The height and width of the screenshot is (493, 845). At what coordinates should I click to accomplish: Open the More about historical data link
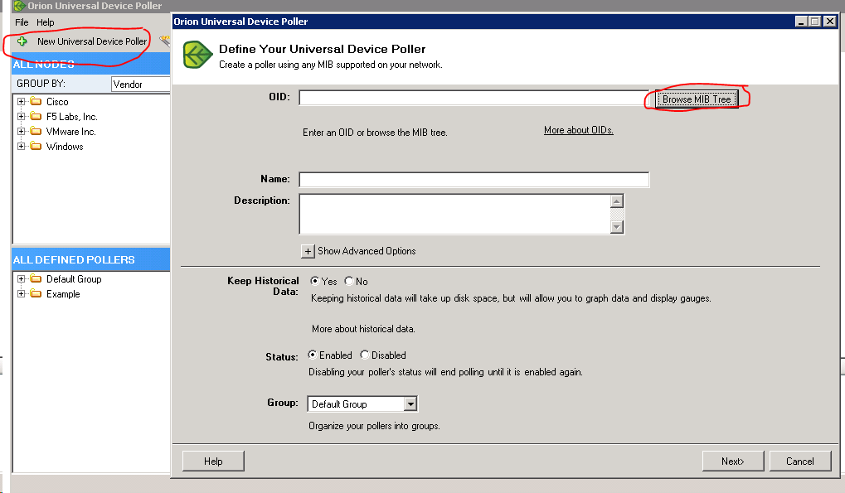pyautogui.click(x=363, y=329)
